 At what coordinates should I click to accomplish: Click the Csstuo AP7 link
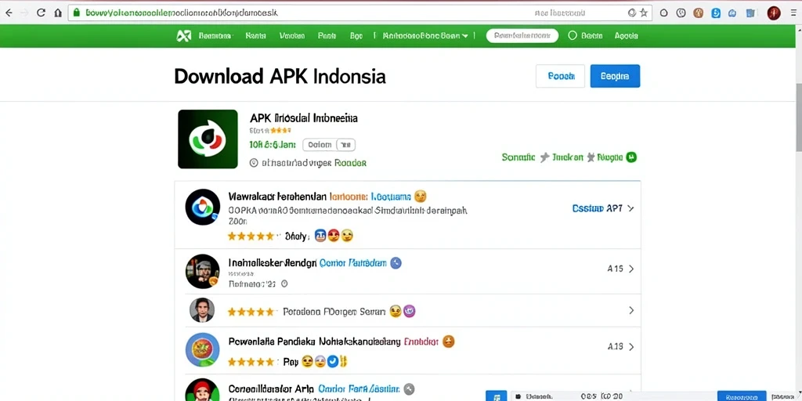597,208
